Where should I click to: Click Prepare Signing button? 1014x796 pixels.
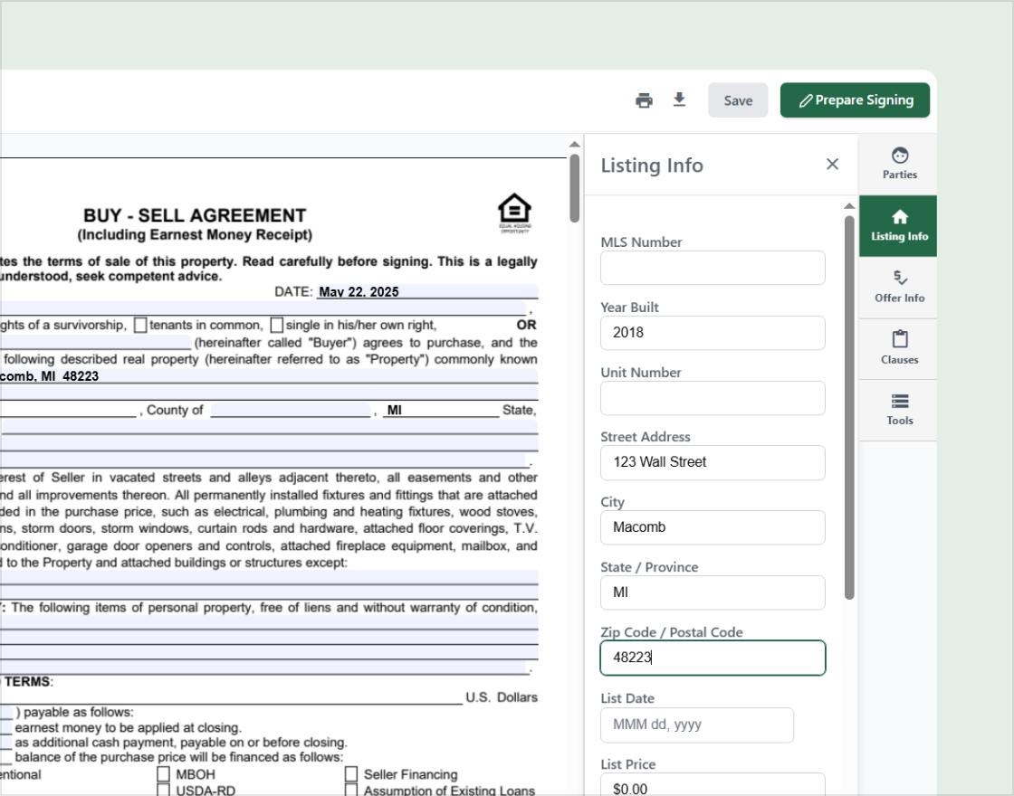(855, 100)
